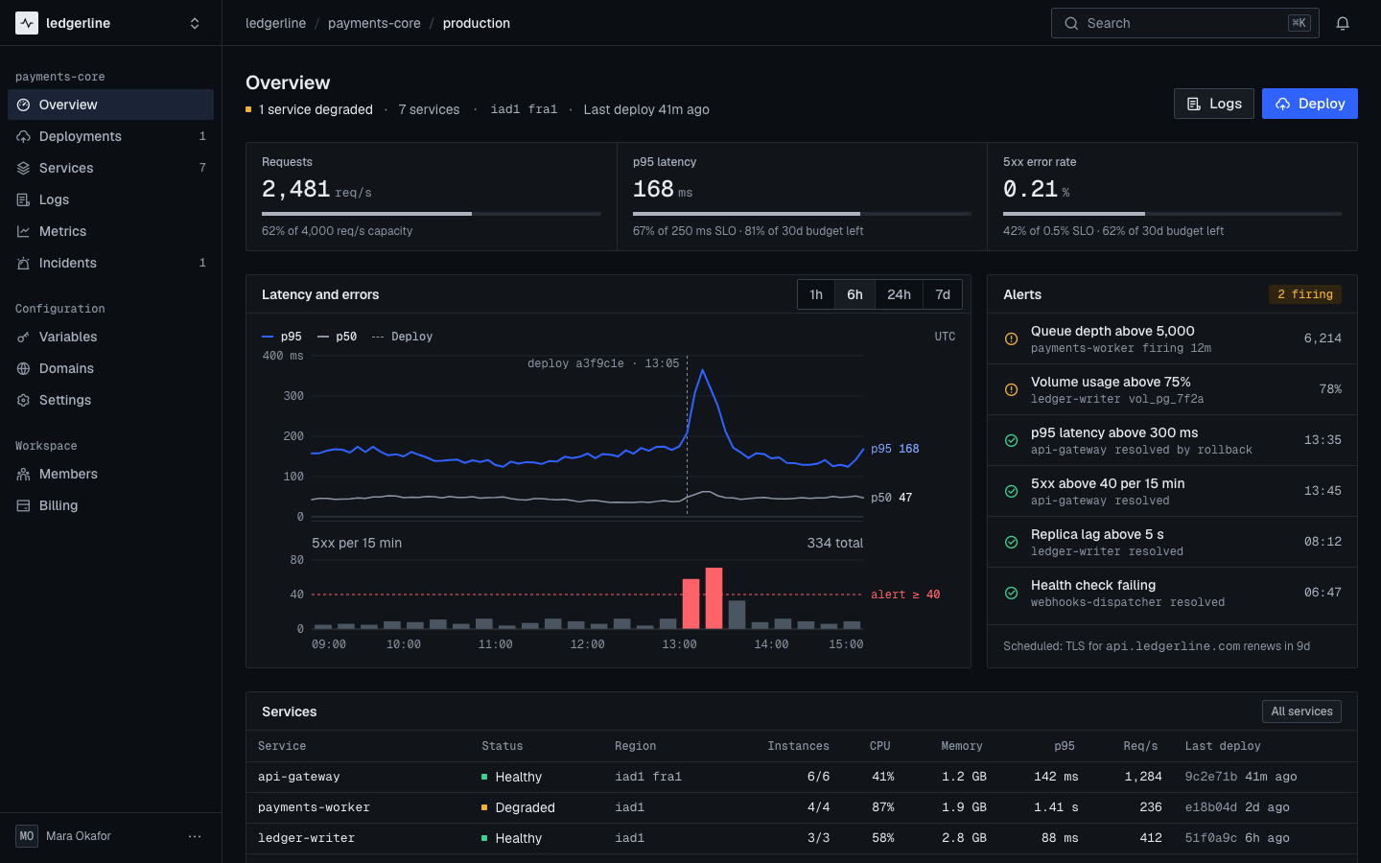The width and height of the screenshot is (1381, 863).
Task: Click the Members people icon
Action: tap(23, 474)
